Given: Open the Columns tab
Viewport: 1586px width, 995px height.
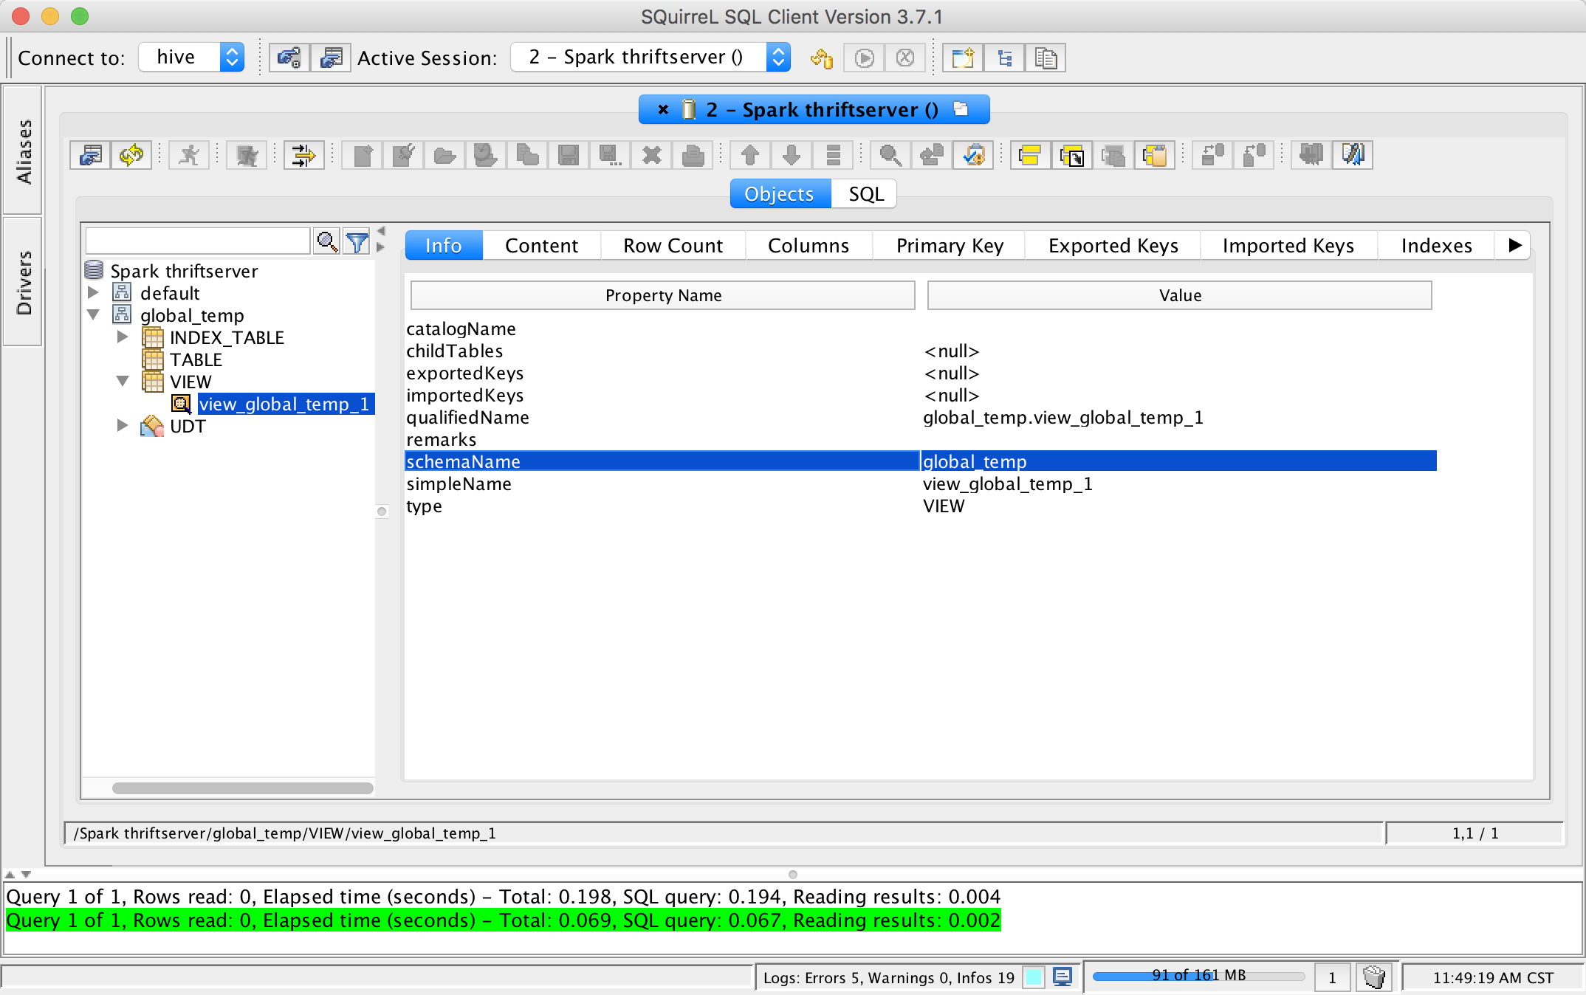Looking at the screenshot, I should (x=809, y=245).
